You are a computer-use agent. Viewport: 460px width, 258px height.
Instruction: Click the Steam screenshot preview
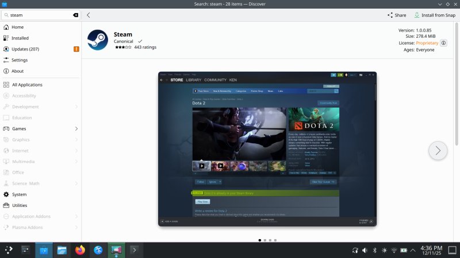267,149
